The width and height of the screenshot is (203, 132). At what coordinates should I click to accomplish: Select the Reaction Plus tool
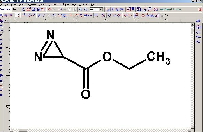[x=71, y=15]
